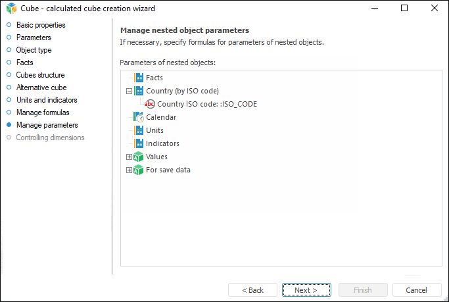
Task: Click the Indicators dimension icon
Action: click(139, 143)
